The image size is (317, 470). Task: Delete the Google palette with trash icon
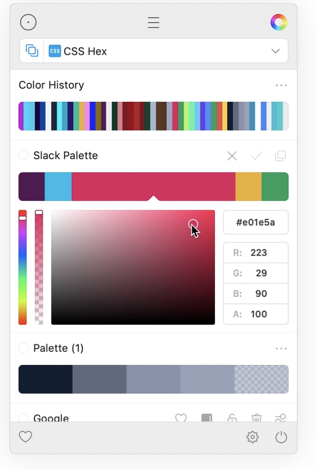[x=256, y=418]
